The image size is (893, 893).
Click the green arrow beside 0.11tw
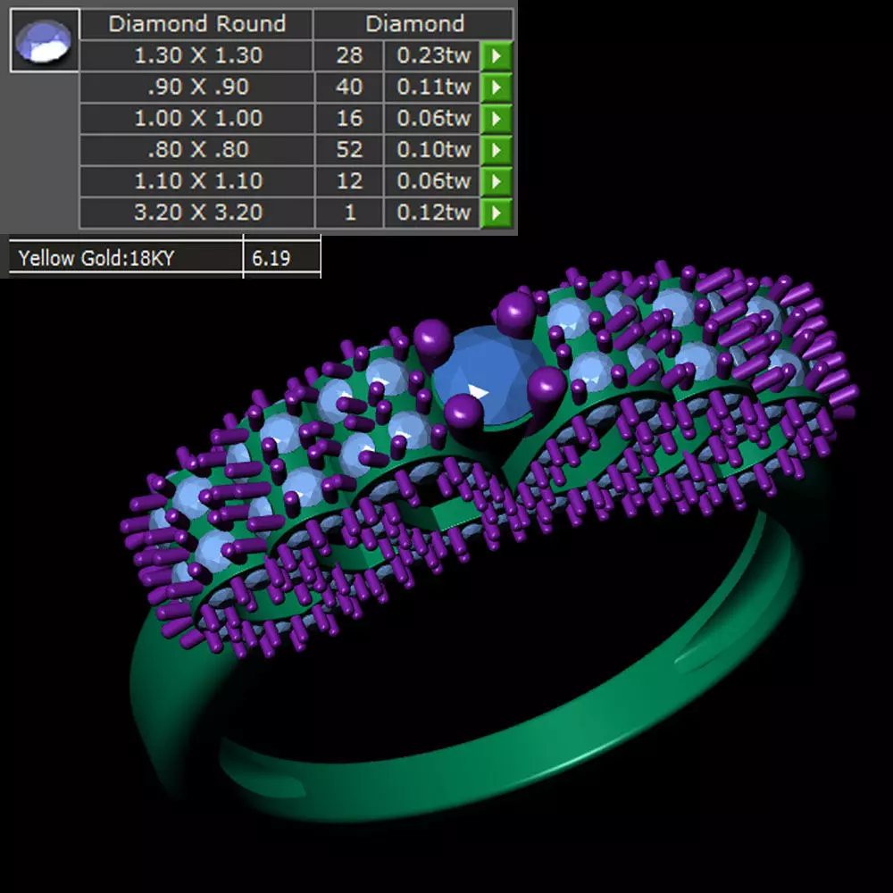tap(496, 88)
